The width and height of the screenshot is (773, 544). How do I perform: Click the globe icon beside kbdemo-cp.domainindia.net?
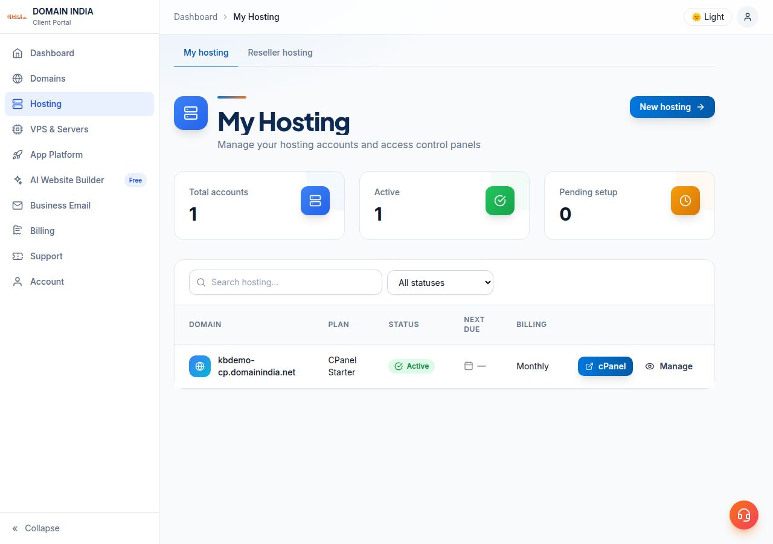pyautogui.click(x=200, y=366)
